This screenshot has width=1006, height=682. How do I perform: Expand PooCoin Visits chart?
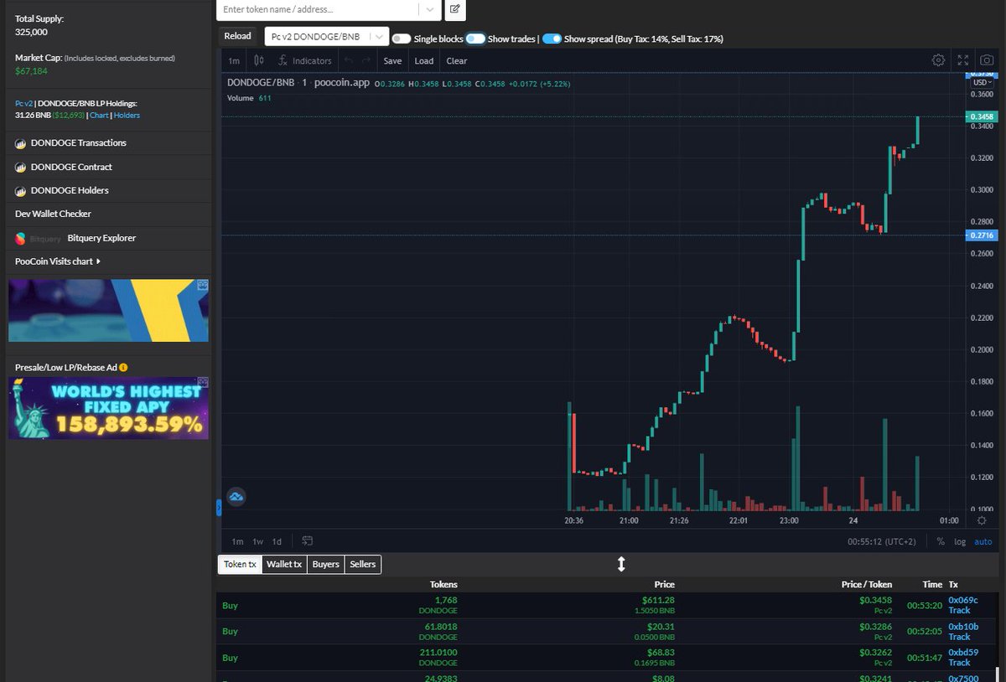(58, 261)
